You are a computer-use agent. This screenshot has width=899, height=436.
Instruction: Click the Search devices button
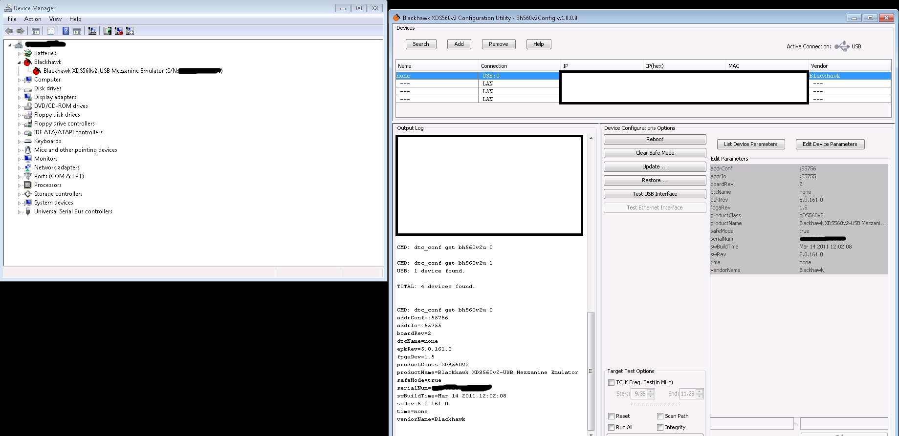tap(421, 44)
